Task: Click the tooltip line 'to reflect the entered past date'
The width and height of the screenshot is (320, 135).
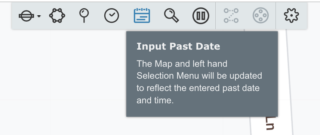Action: coord(198,88)
